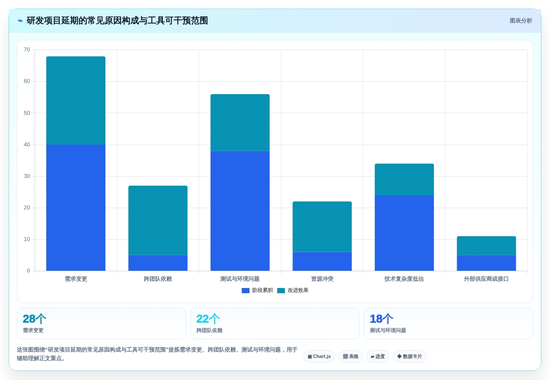Click the blue segment of the 资源冲突 bar
This screenshot has width=550, height=380.
coord(322,261)
